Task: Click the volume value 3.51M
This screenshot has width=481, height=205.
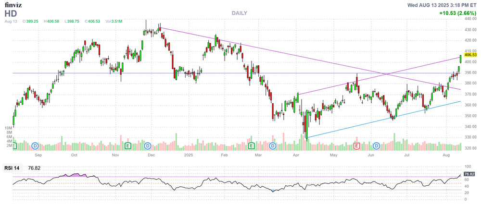Action: [x=117, y=22]
